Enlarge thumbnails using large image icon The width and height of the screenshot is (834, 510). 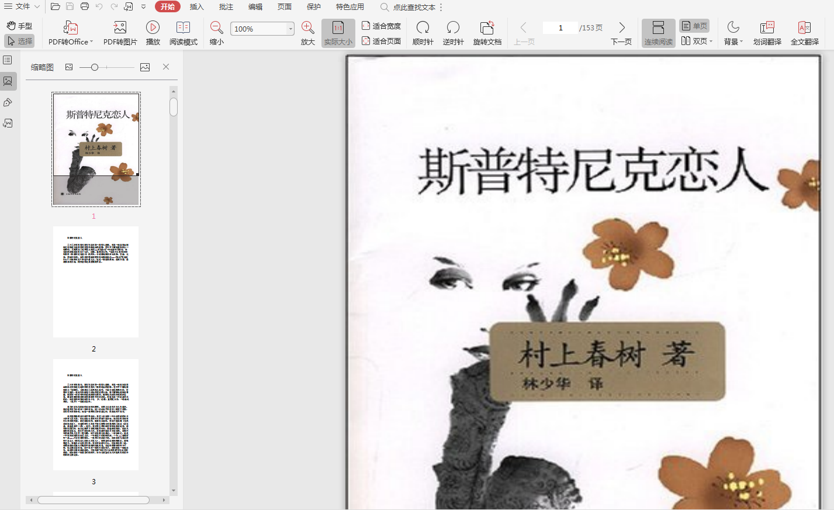point(145,67)
